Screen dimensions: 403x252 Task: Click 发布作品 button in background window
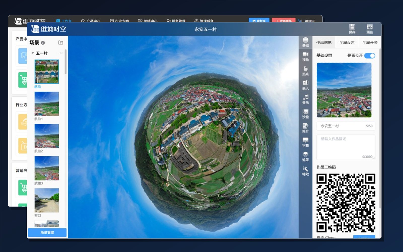pyautogui.click(x=284, y=21)
